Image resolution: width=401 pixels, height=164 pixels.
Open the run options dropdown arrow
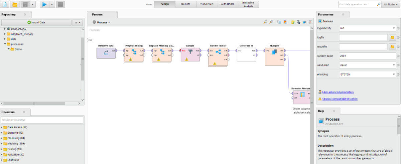click(52, 4)
